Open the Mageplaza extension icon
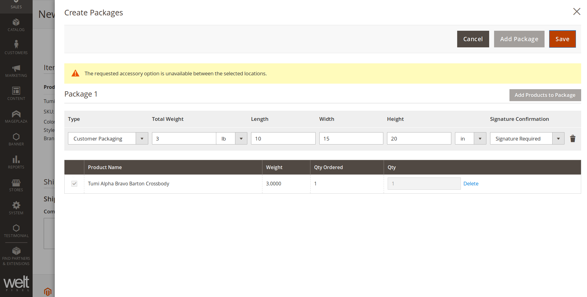This screenshot has width=587, height=297. click(16, 114)
